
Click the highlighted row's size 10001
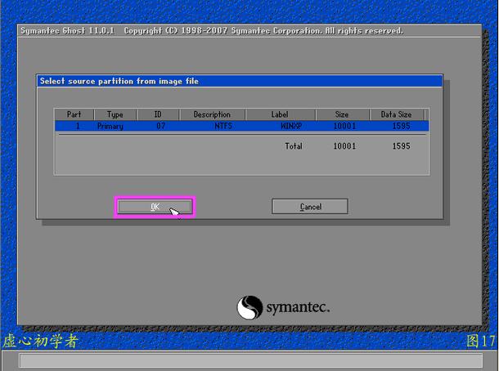click(344, 126)
